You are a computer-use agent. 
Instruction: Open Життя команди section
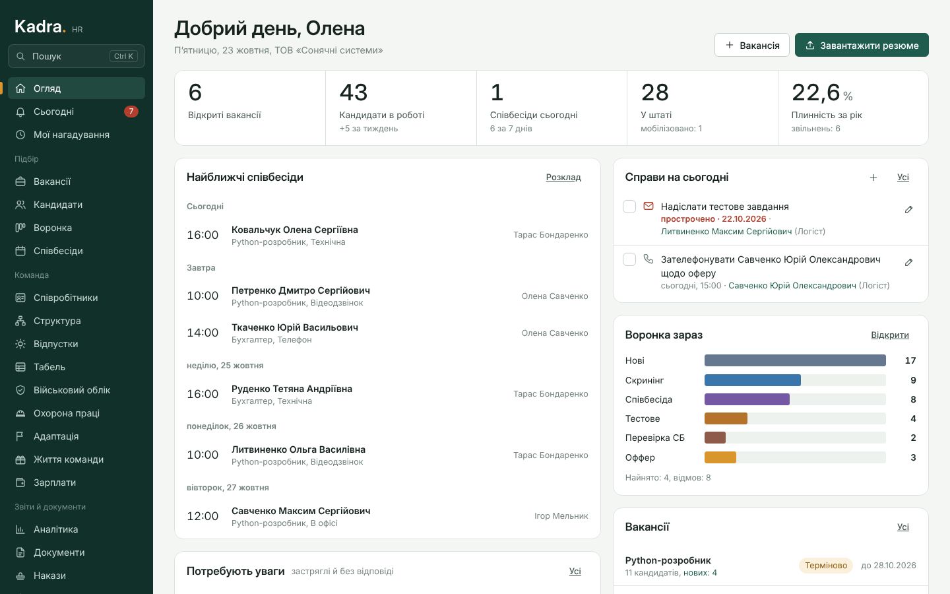[77, 459]
